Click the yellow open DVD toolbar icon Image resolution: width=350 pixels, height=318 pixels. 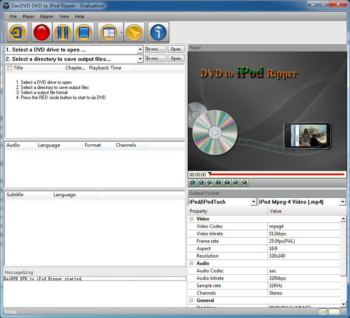(x=17, y=32)
